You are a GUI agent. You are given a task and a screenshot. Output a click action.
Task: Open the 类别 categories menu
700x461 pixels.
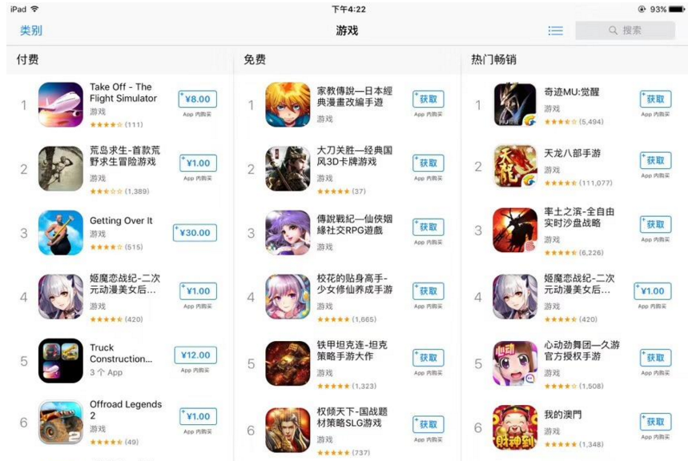[x=30, y=30]
